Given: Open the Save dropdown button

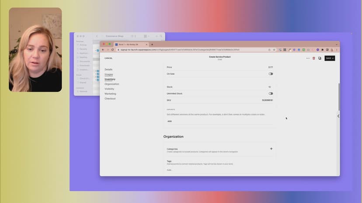Looking at the screenshot, I should tap(330, 58).
